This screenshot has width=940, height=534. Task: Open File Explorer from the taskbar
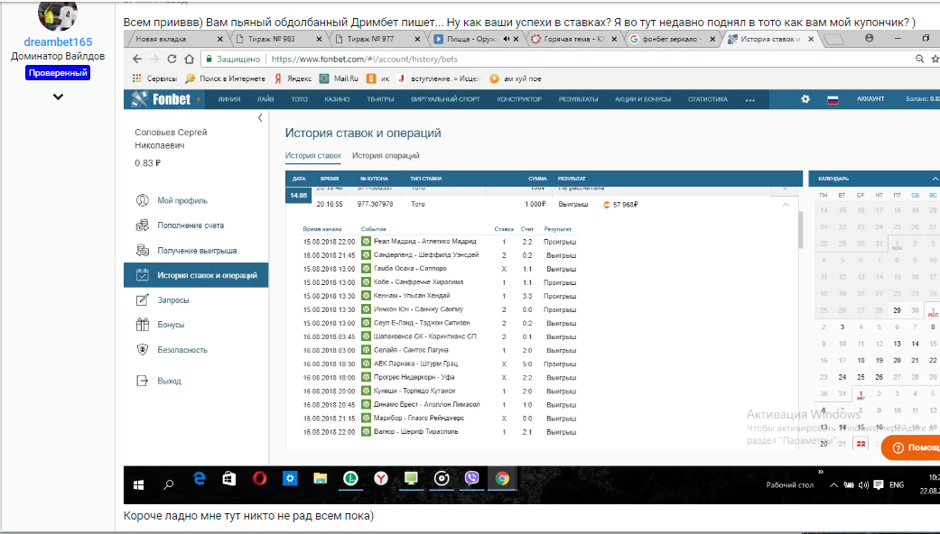pos(321,478)
